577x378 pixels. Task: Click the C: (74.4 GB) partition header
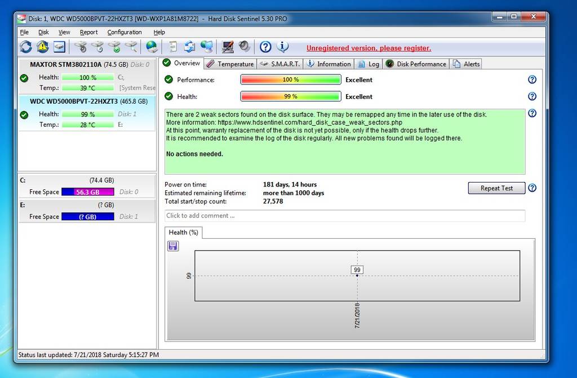coord(87,180)
